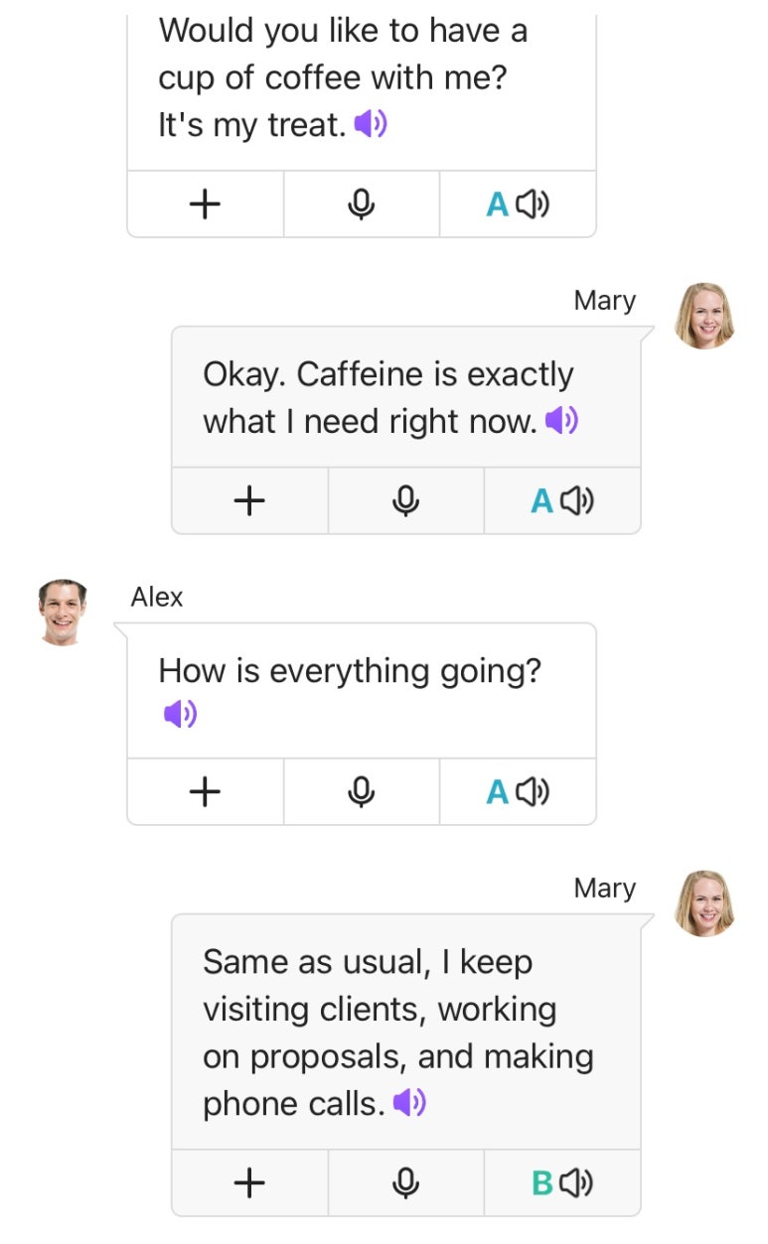Record with the microphone under "Same as usual"
768x1244 pixels.
(x=405, y=1182)
